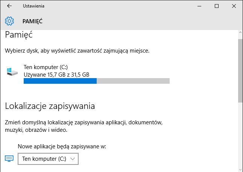Viewport: 243px width, 172px height.
Task: Click the monitor icon beside apps dropdown
Action: click(9, 158)
